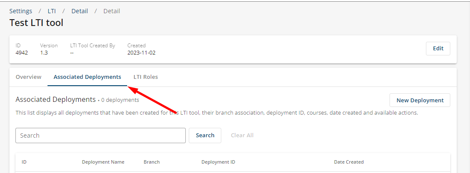470x173 pixels.
Task: Open the LTI Roles tab
Action: tap(146, 77)
